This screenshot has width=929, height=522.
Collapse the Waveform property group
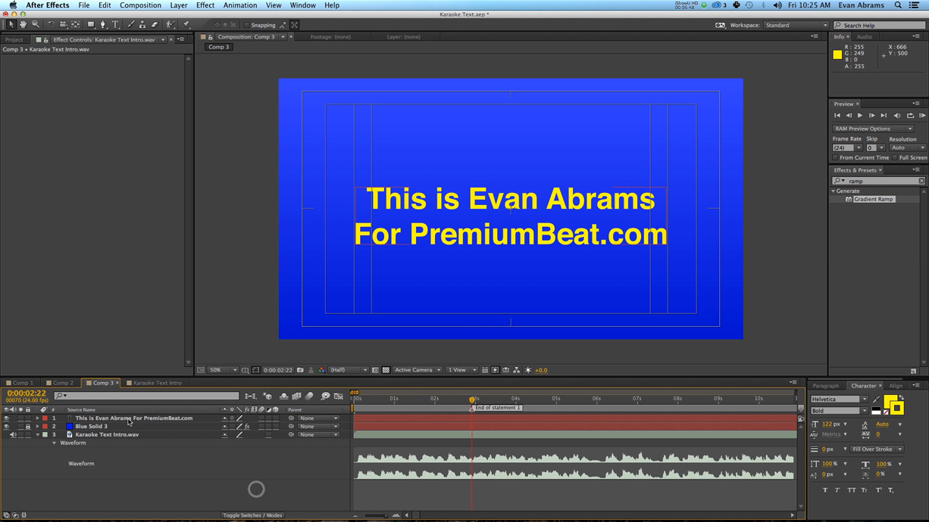54,443
